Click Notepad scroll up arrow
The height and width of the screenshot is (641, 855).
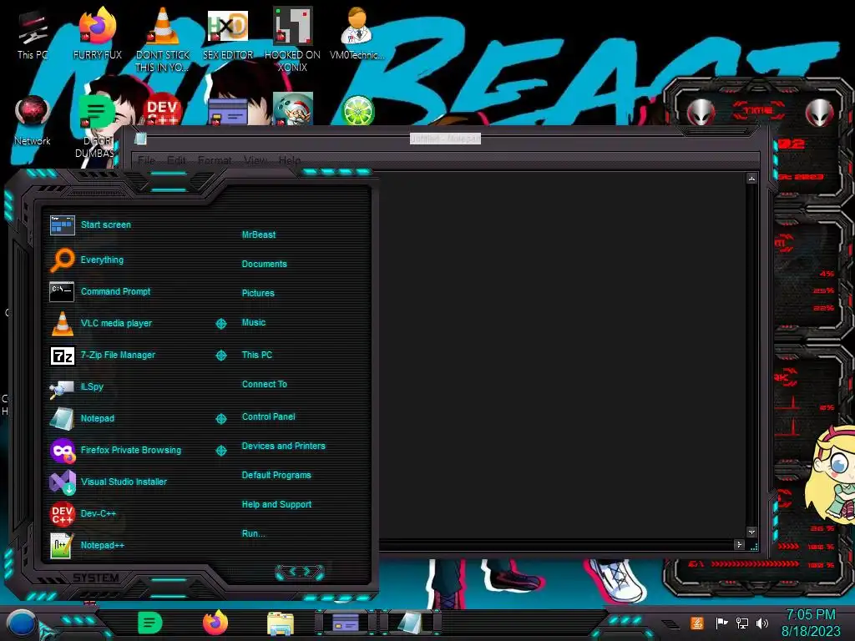(752, 179)
